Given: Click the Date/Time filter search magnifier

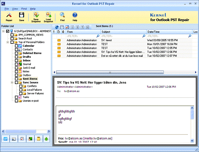Looking at the screenshot, I should [x=190, y=36].
